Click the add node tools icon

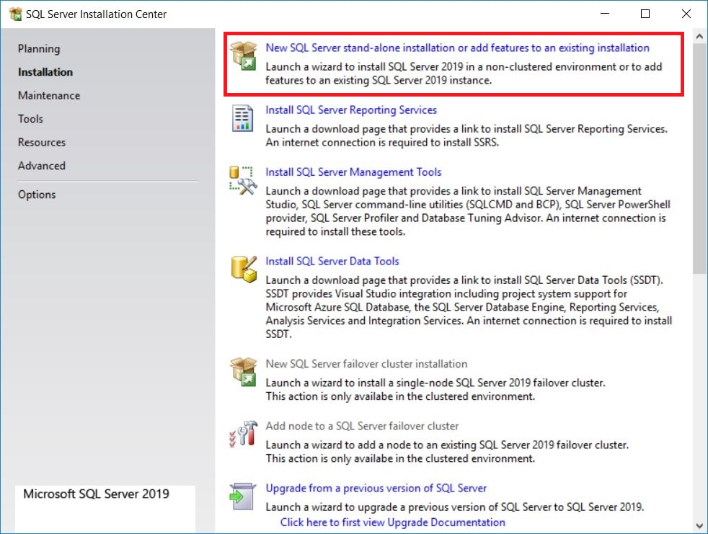point(243,434)
